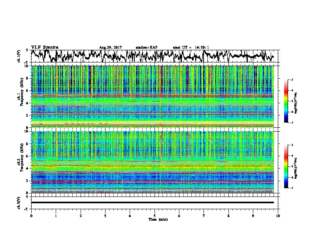Click the ch.1(V) waveform trace
The width and height of the screenshot is (313, 242).
(x=153, y=56)
